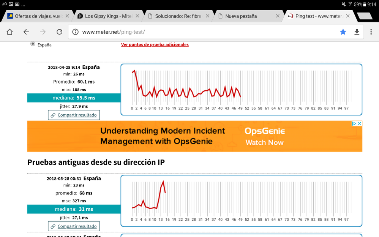The width and height of the screenshot is (379, 237).
Task: Close the Los Gipsy Kings tab
Action: 137,16
